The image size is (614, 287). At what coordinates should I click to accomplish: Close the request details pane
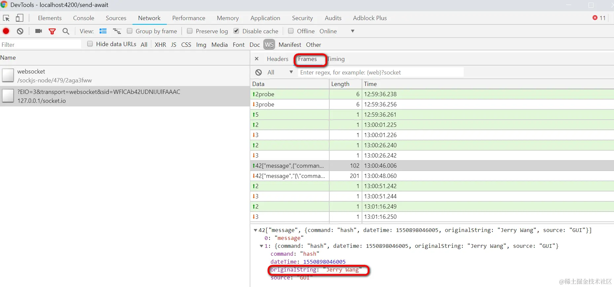(257, 59)
